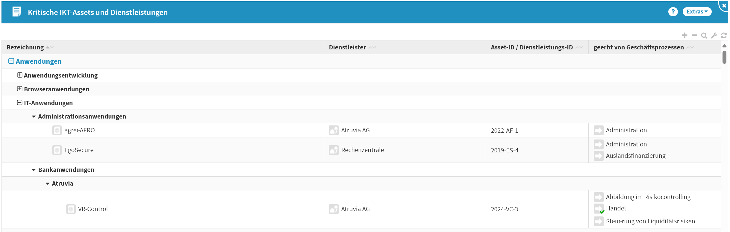
Task: Click the Handel process icon with green check
Action: [599, 209]
